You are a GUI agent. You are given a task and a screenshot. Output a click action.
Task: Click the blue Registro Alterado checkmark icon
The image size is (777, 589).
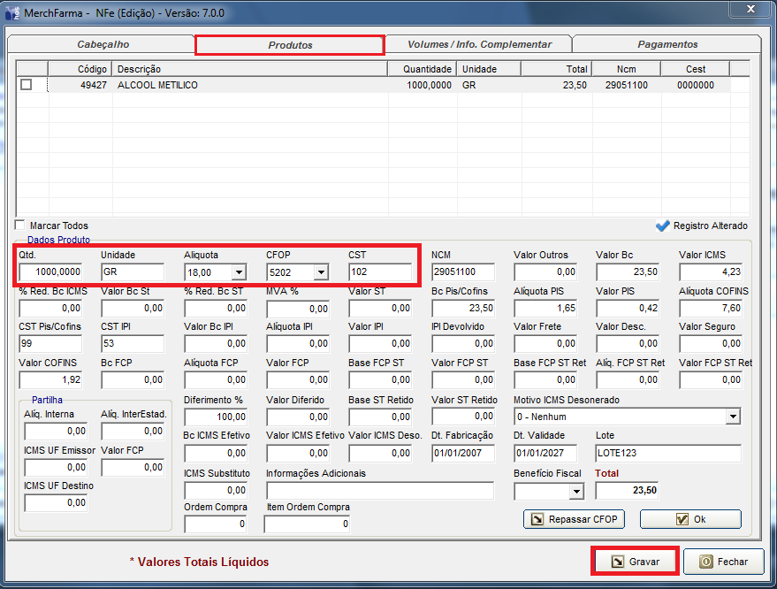click(x=663, y=226)
